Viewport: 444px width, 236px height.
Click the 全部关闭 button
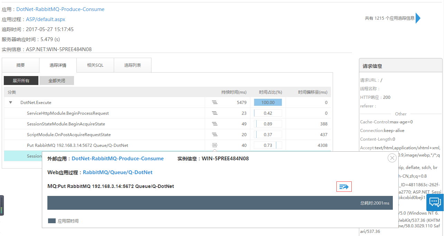(x=57, y=81)
